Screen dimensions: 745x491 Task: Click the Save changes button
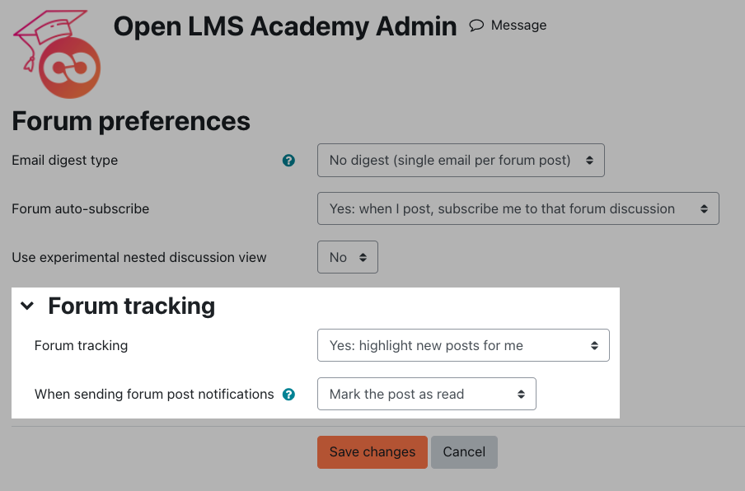[x=372, y=452]
